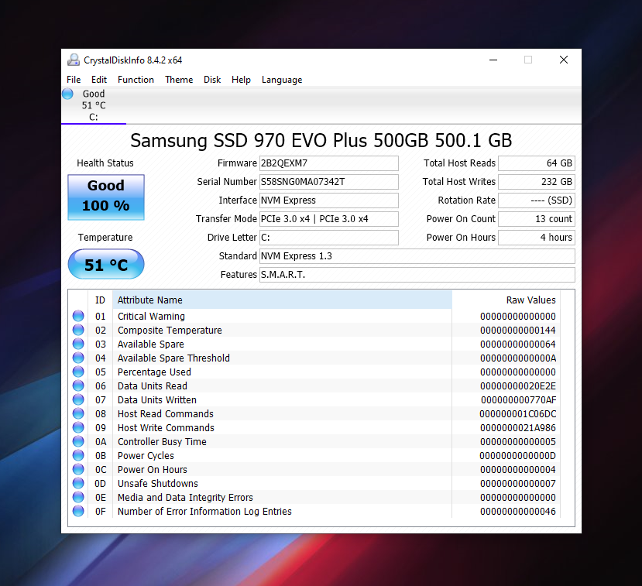Click the Transfer Mode field PCIe 3.0 x4
The width and height of the screenshot is (642, 586).
point(329,219)
